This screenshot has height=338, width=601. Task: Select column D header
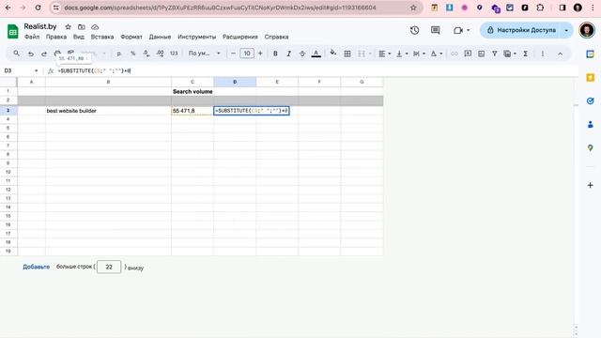click(235, 82)
